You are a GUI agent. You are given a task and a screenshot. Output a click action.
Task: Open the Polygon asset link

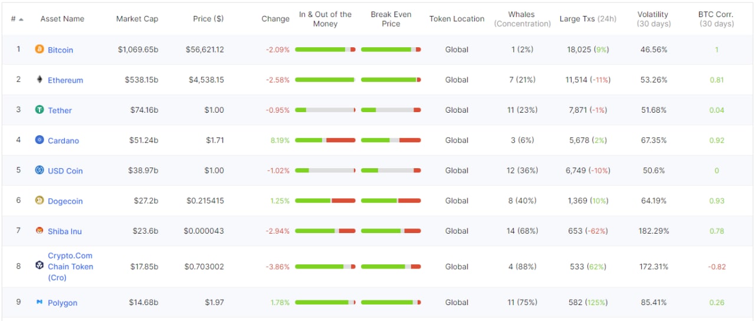pos(63,303)
